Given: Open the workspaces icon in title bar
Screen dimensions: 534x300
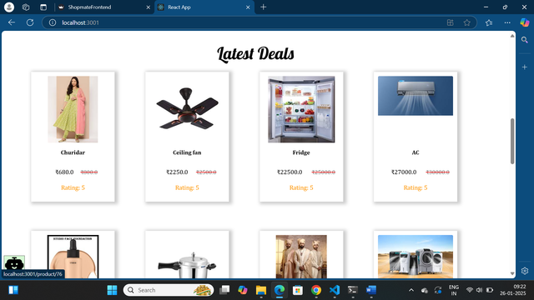Looking at the screenshot, I should click(x=26, y=7).
